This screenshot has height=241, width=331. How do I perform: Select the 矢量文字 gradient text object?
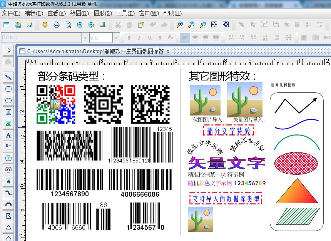click(227, 163)
